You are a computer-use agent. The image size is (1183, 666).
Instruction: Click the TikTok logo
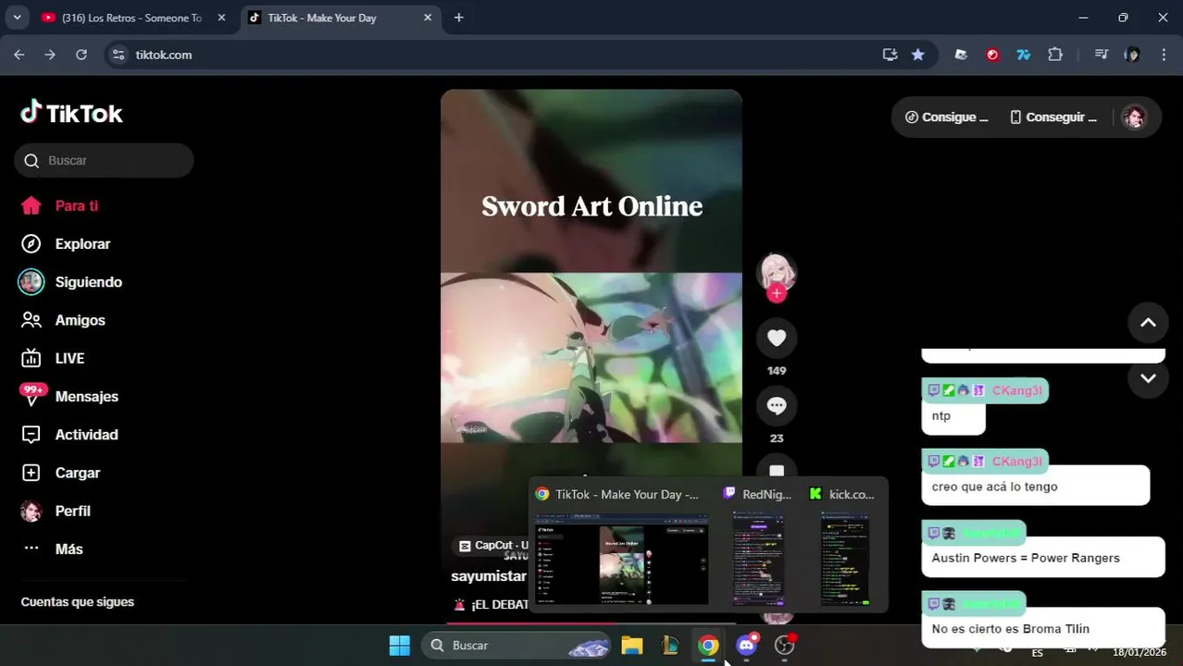[x=72, y=113]
